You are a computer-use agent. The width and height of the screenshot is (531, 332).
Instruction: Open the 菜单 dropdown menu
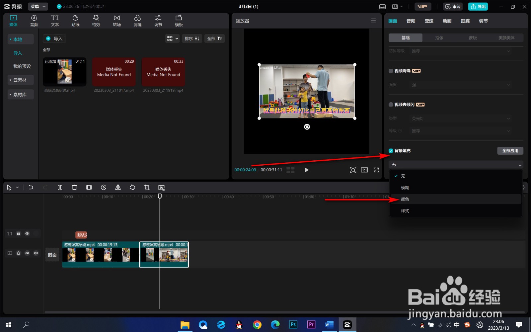[38, 7]
